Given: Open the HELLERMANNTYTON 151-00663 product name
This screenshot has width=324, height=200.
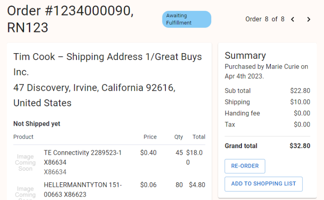Looking at the screenshot, I should [83, 185].
